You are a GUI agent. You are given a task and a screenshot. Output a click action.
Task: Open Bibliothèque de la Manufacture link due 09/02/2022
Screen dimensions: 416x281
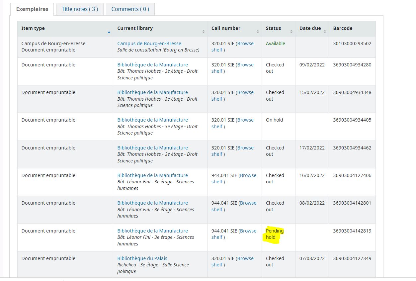152,65
